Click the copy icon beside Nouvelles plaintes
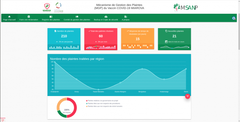 pos(166,31)
